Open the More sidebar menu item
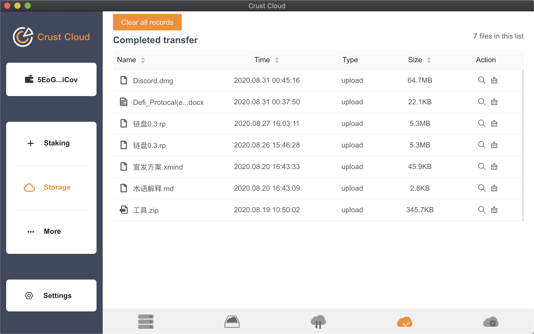Image resolution: width=534 pixels, height=334 pixels. coord(51,231)
